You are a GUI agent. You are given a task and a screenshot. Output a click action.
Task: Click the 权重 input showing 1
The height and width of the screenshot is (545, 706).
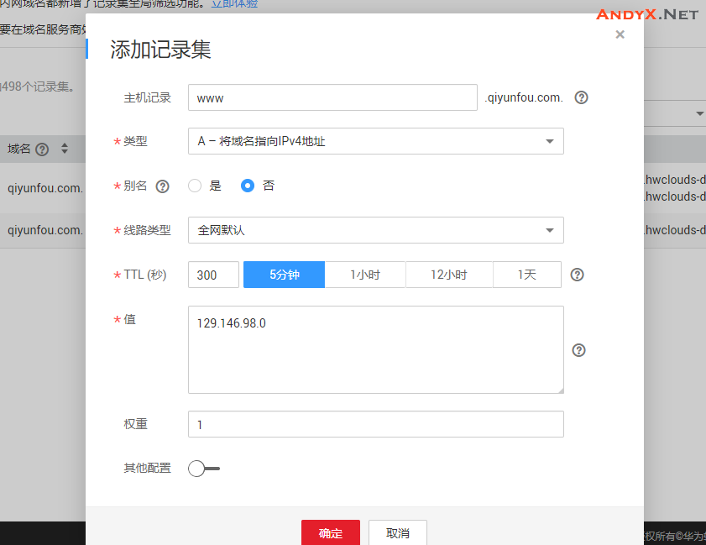click(376, 424)
